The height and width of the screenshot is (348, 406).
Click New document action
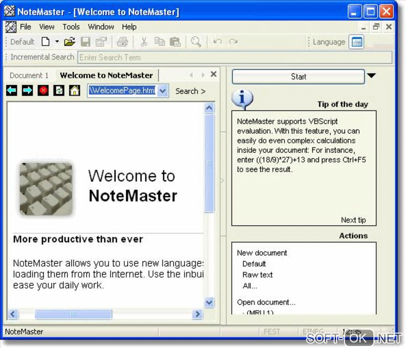tap(262, 253)
